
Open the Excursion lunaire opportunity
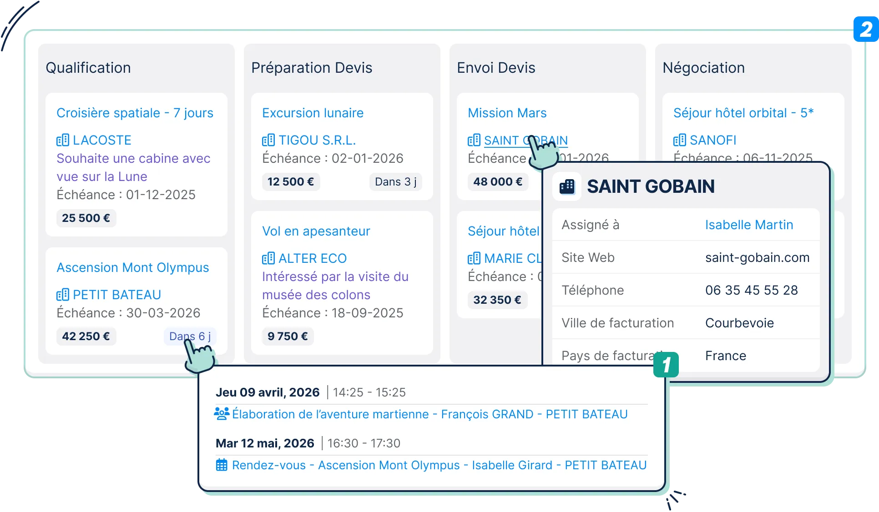coord(313,113)
